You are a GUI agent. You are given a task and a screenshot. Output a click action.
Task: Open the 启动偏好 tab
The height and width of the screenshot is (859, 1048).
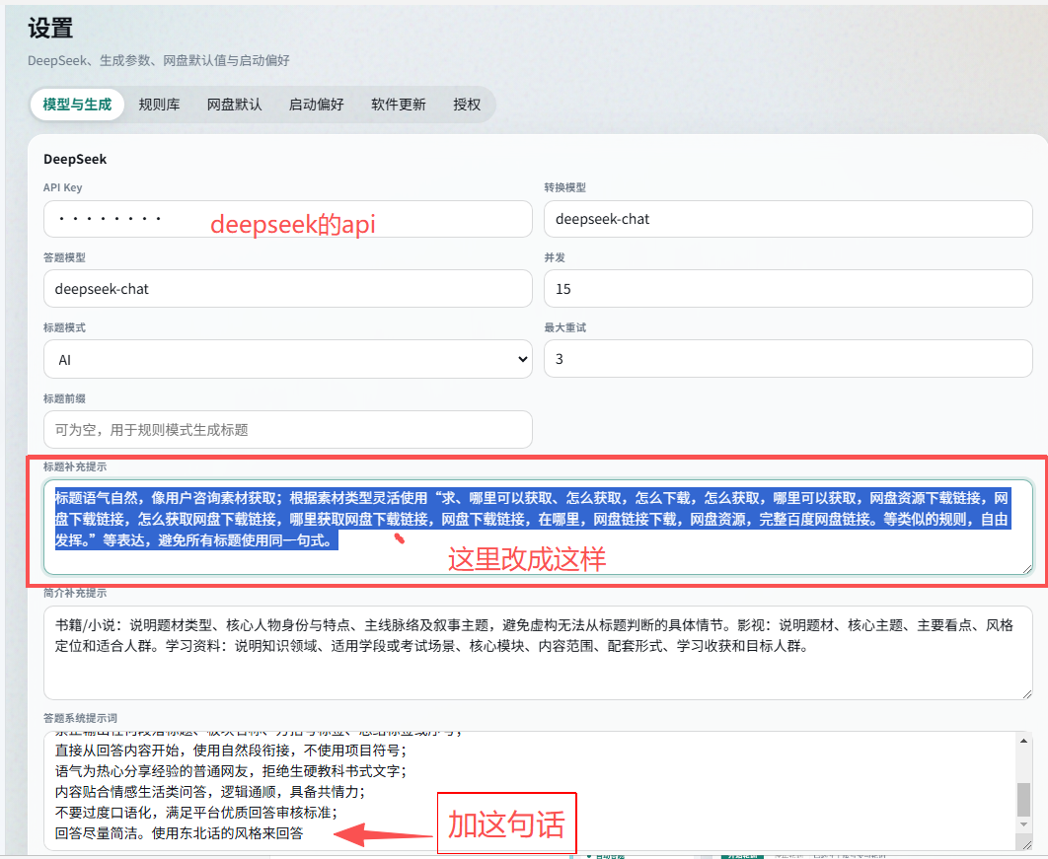[316, 105]
